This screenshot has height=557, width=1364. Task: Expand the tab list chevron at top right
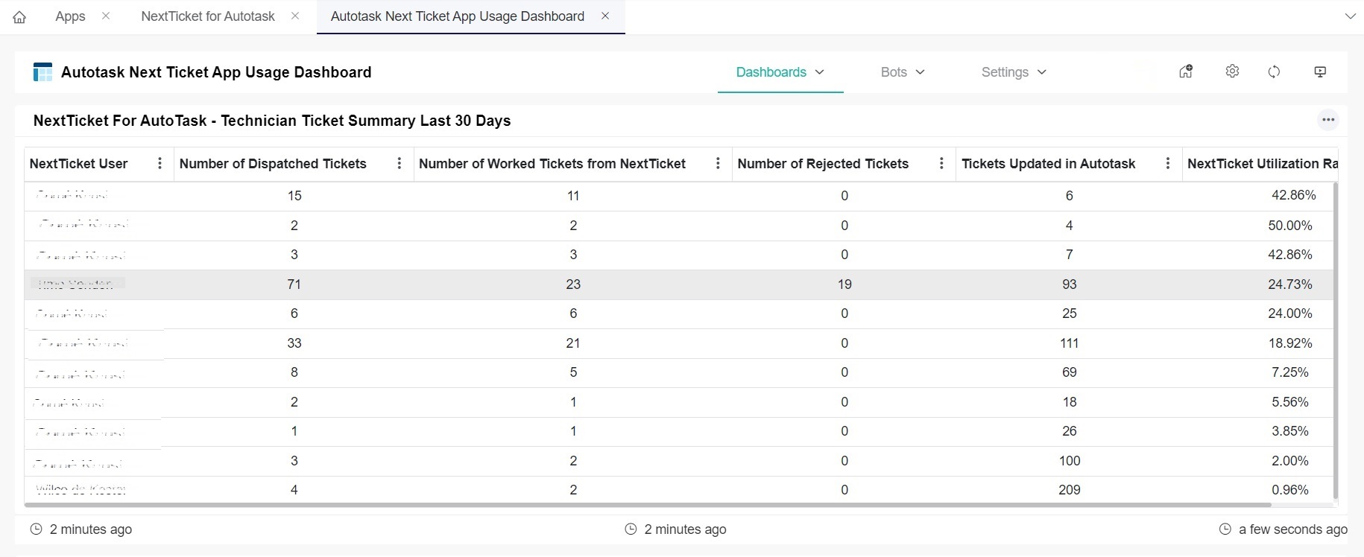(x=1350, y=16)
